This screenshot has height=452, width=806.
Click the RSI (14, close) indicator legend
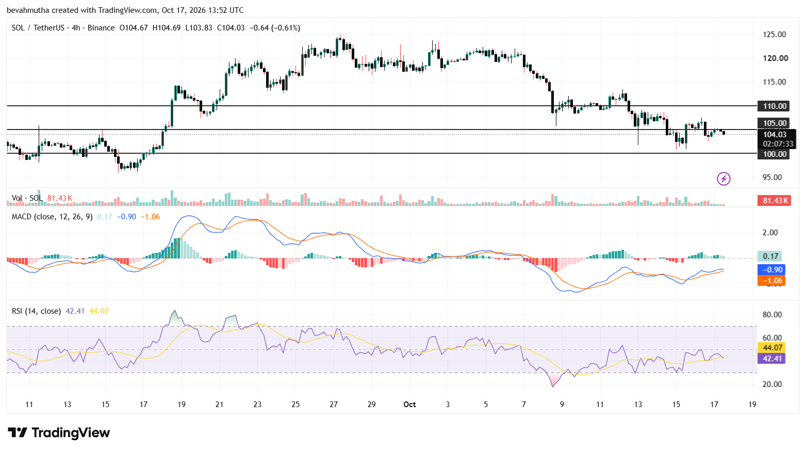36,311
